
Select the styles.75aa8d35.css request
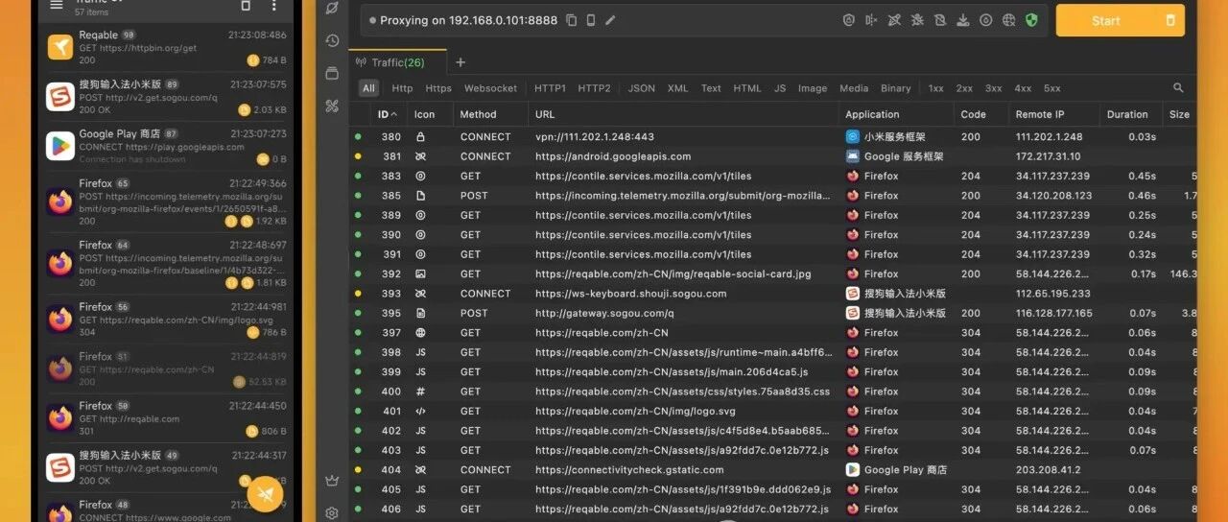(x=772, y=391)
